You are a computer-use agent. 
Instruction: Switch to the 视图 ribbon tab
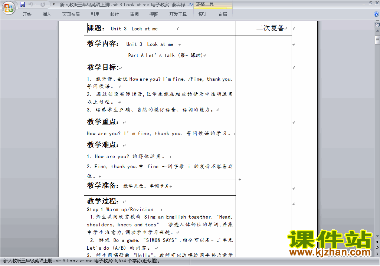[x=154, y=14]
